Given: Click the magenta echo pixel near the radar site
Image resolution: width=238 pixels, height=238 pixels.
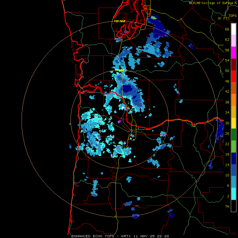Looking at the screenshot, I should pos(119,121).
